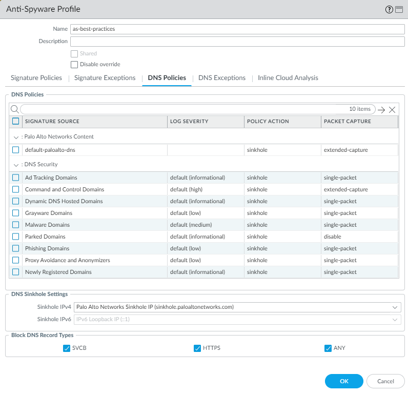Open the Inline Cloud Analysis tab
The height and width of the screenshot is (394, 408).
click(x=288, y=78)
